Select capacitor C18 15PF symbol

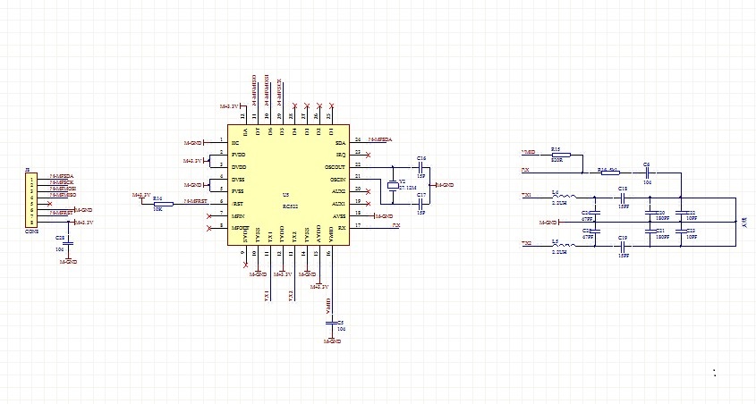coord(623,197)
